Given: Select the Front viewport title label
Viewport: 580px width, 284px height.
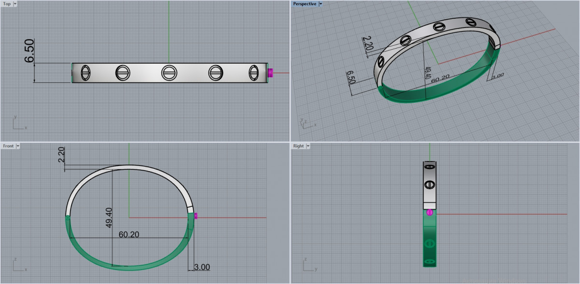Looking at the screenshot, I should pyautogui.click(x=8, y=146).
